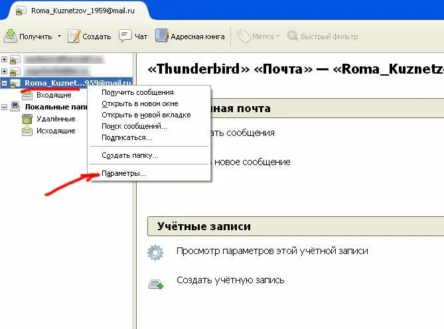Click the Roma_Kuznet account mail icon
Screen dimensions: 444x329
[x=15, y=83]
